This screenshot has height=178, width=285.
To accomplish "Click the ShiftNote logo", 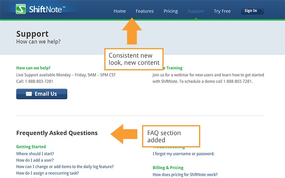I will click(41, 10).
